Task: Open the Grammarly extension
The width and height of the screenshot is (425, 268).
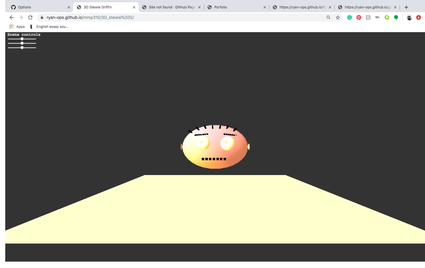Action: click(350, 17)
